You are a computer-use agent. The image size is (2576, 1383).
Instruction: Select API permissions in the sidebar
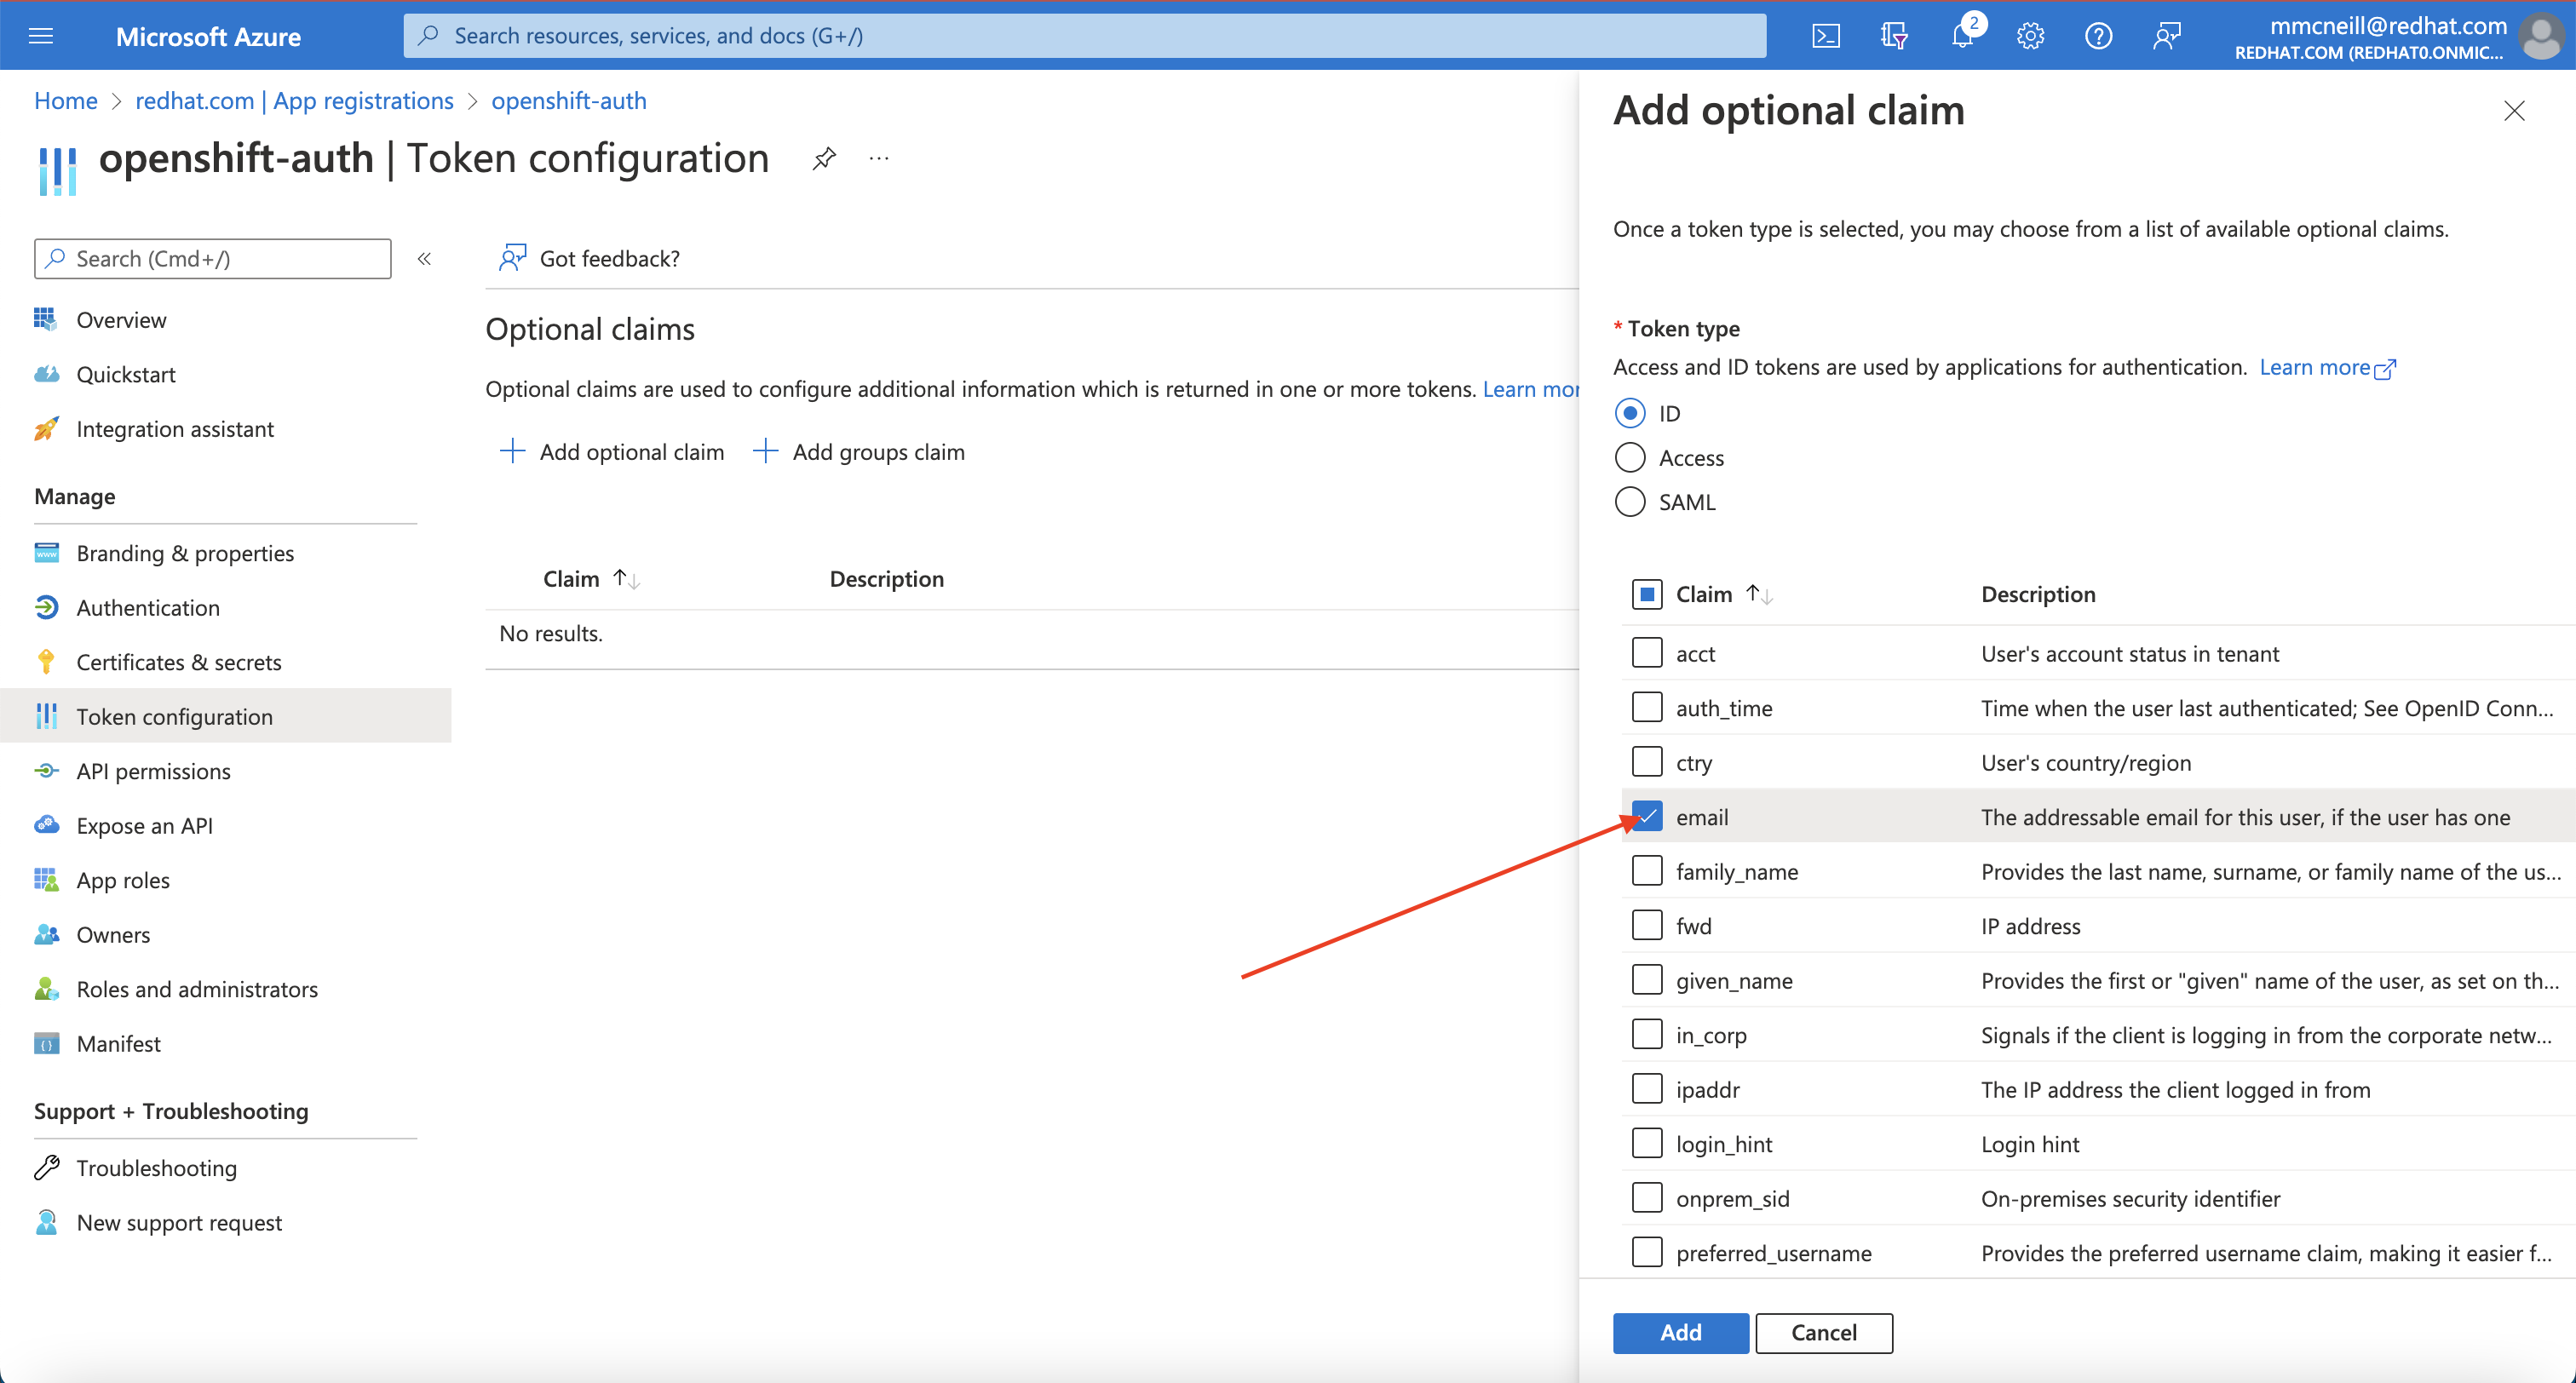pyautogui.click(x=153, y=770)
